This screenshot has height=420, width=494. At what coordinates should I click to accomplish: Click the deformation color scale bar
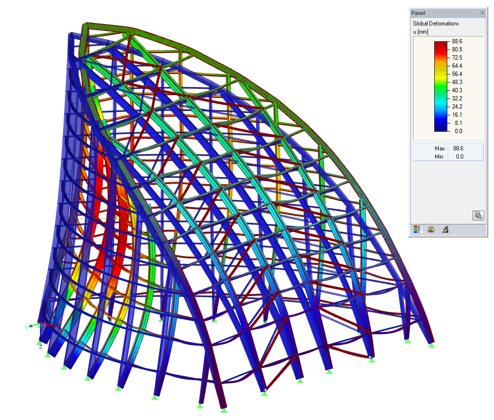click(x=441, y=86)
